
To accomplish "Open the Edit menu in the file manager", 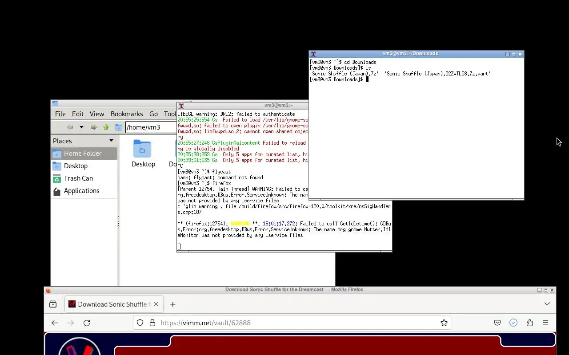I will tap(77, 114).
